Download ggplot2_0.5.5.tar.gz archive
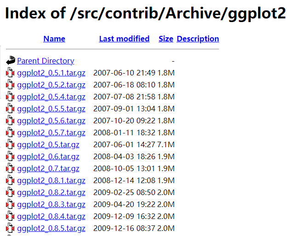This screenshot has width=300, height=236. coord(51,109)
